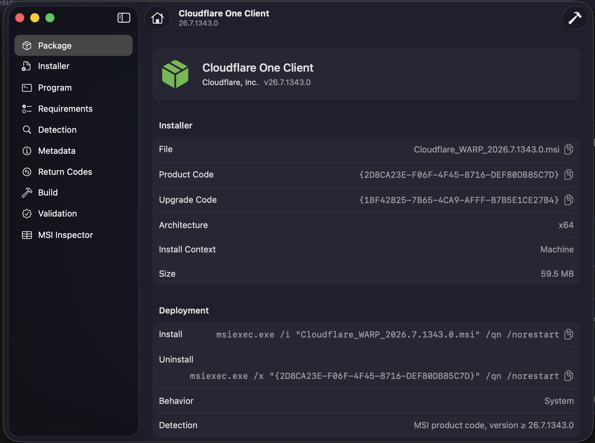Click the Cloudflare, Inc. publisher text
595x443 pixels.
coord(230,82)
